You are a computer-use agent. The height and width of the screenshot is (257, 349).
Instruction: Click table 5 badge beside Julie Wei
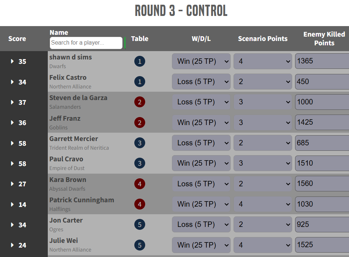pyautogui.click(x=140, y=245)
